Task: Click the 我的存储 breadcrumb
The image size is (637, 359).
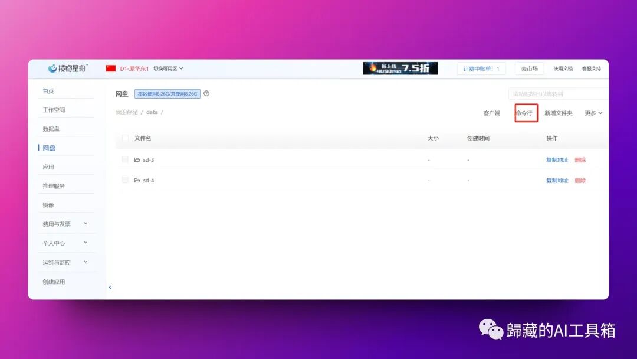Action: pyautogui.click(x=127, y=112)
